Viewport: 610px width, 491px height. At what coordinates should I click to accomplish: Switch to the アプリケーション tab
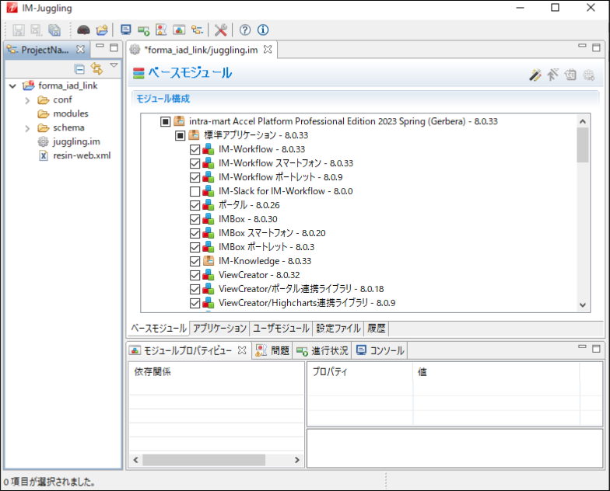coord(219,329)
